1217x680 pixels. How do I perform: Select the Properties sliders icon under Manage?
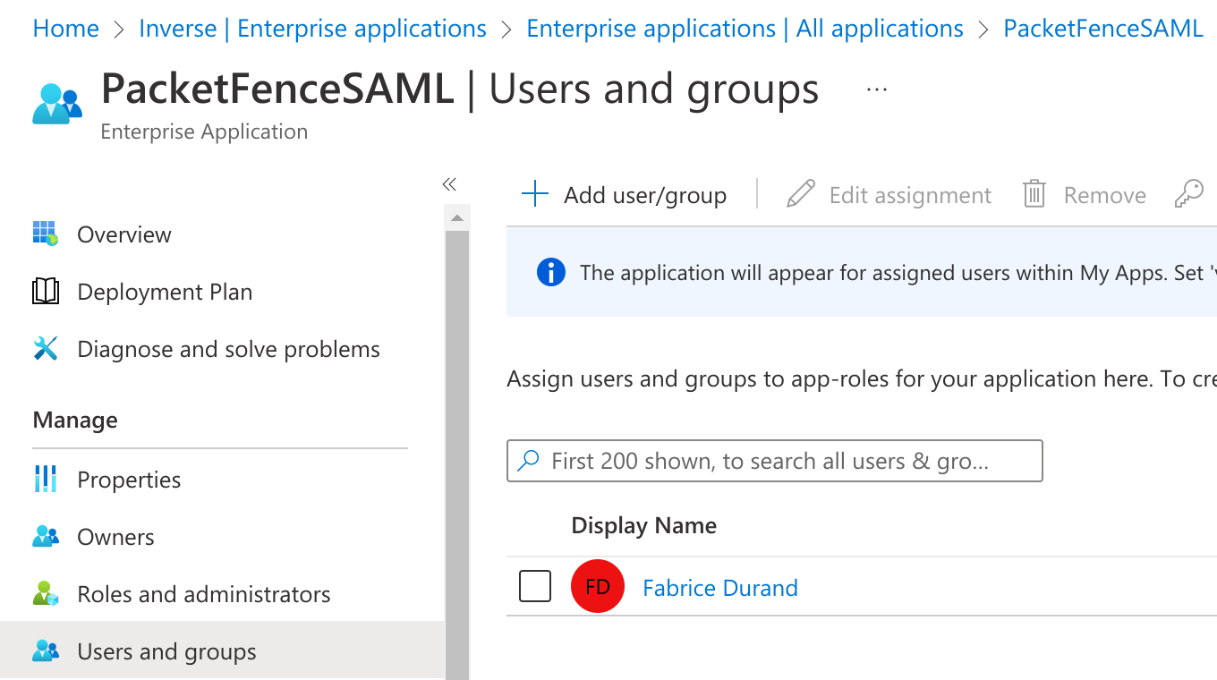click(45, 479)
